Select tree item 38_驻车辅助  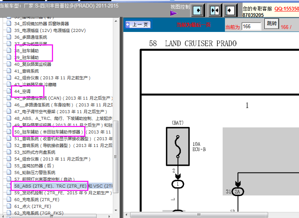pyautogui.click(x=26, y=51)
